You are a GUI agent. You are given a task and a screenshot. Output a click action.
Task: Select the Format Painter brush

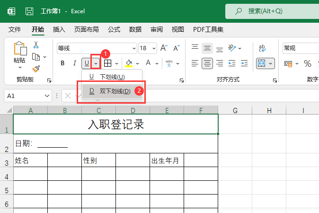click(x=36, y=69)
